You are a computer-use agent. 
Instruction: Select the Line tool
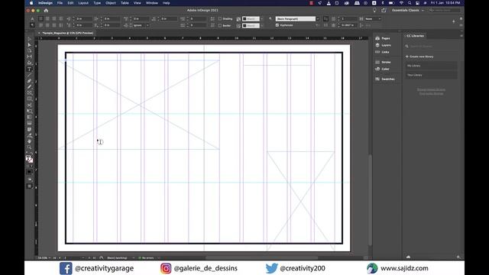click(29, 75)
